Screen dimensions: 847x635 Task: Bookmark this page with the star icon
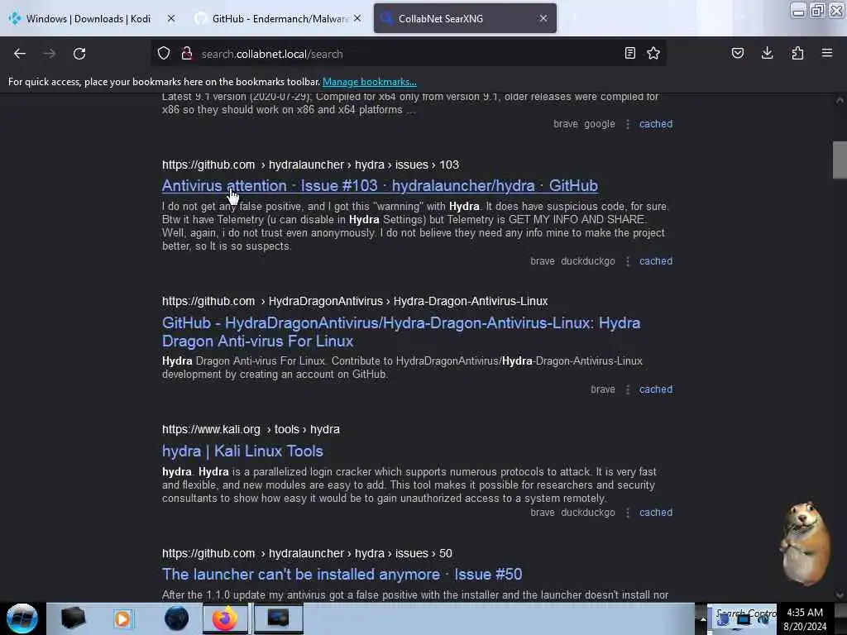[653, 53]
